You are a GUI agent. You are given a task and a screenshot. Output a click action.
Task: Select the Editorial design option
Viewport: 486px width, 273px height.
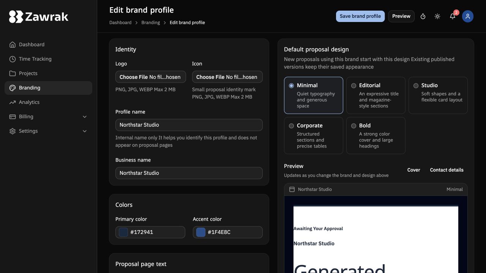[376, 95]
